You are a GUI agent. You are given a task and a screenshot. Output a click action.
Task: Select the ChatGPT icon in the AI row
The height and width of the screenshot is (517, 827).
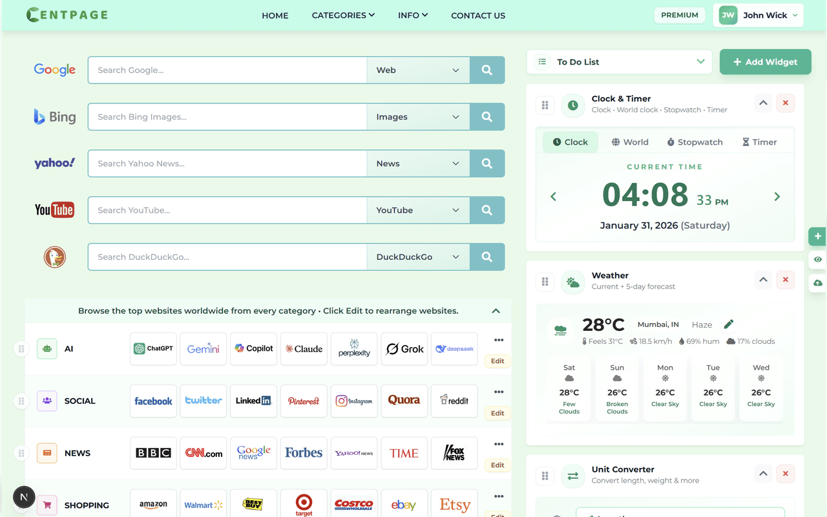(153, 348)
